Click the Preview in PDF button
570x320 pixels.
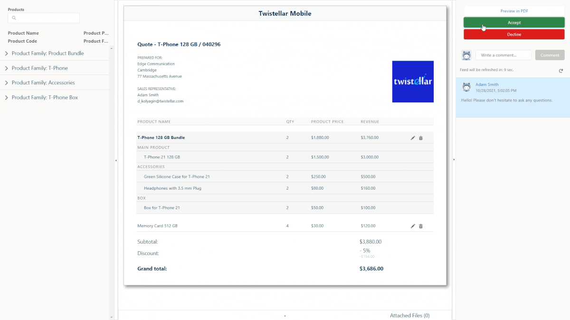(x=514, y=11)
